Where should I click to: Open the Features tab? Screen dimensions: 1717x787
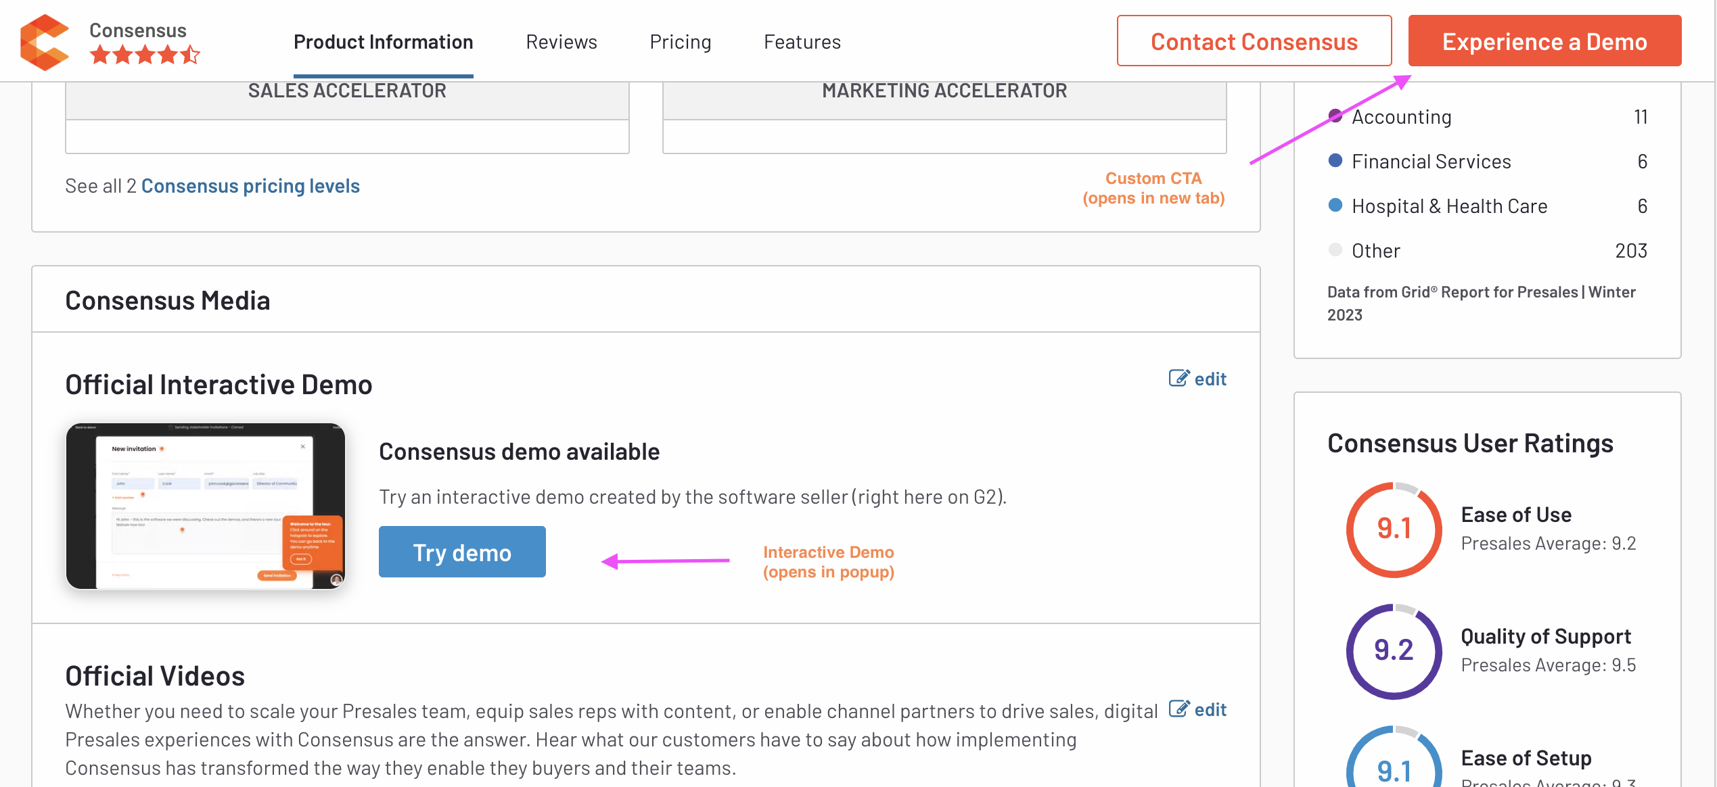(802, 42)
